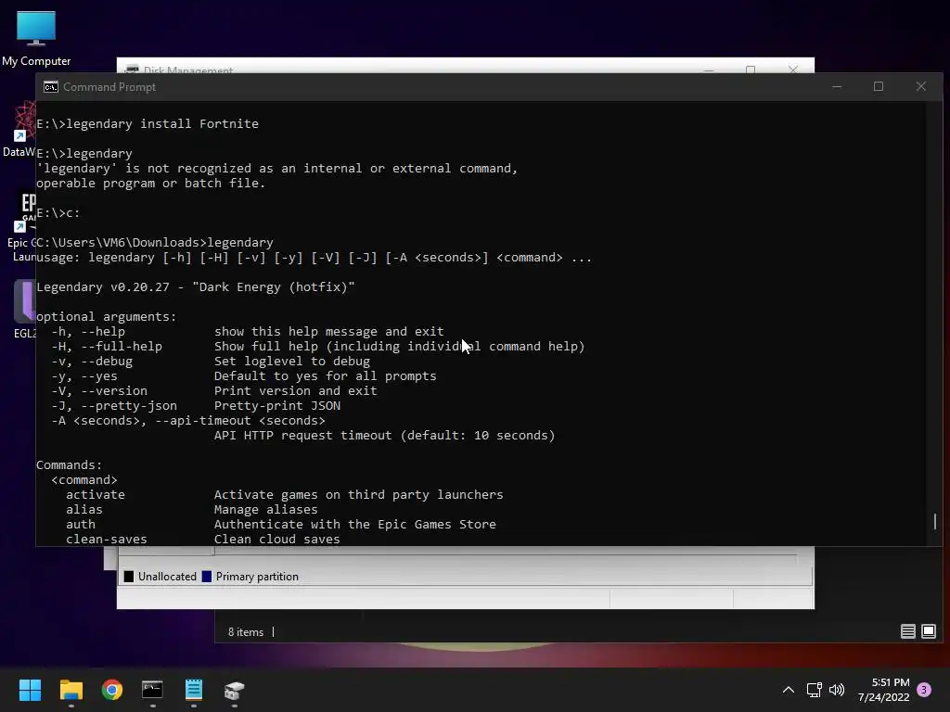Open the notification badge showing 3
The height and width of the screenshot is (712, 950).
[924, 690]
